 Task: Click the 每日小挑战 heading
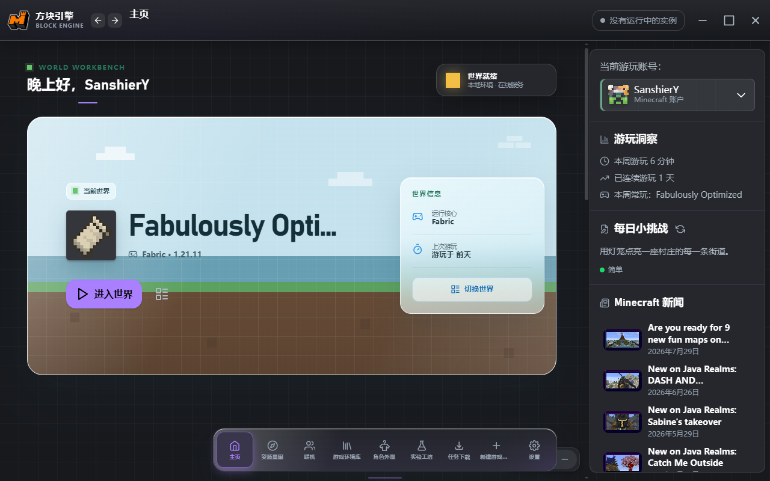tap(641, 228)
